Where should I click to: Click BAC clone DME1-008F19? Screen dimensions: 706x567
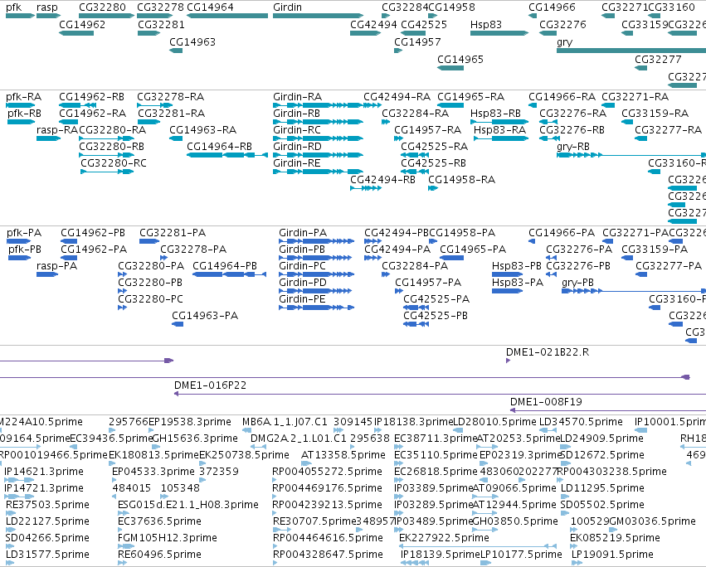point(546,402)
